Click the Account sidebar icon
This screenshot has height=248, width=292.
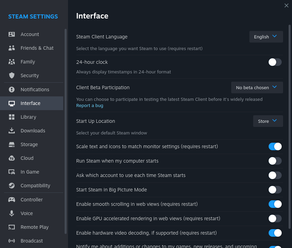(11, 34)
